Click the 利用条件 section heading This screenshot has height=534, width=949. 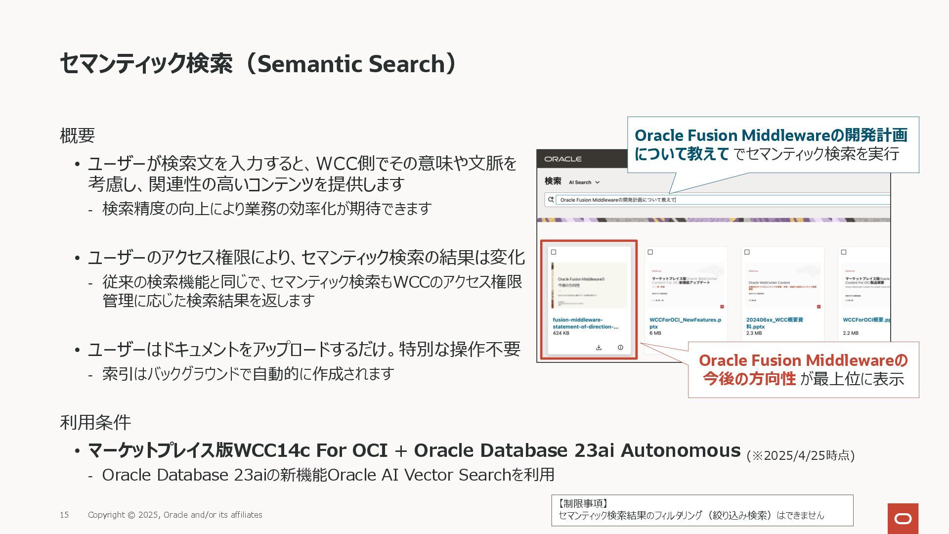95,422
